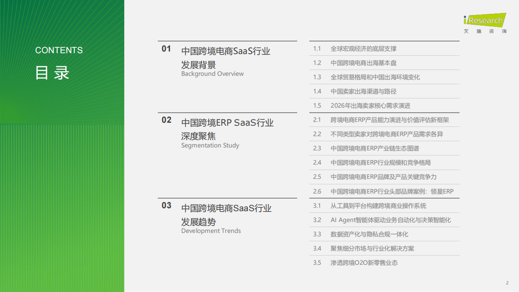Image resolution: width=519 pixels, height=292 pixels.
Task: Select entry 中国跨境电商出海基本盘
Action: tap(363, 63)
